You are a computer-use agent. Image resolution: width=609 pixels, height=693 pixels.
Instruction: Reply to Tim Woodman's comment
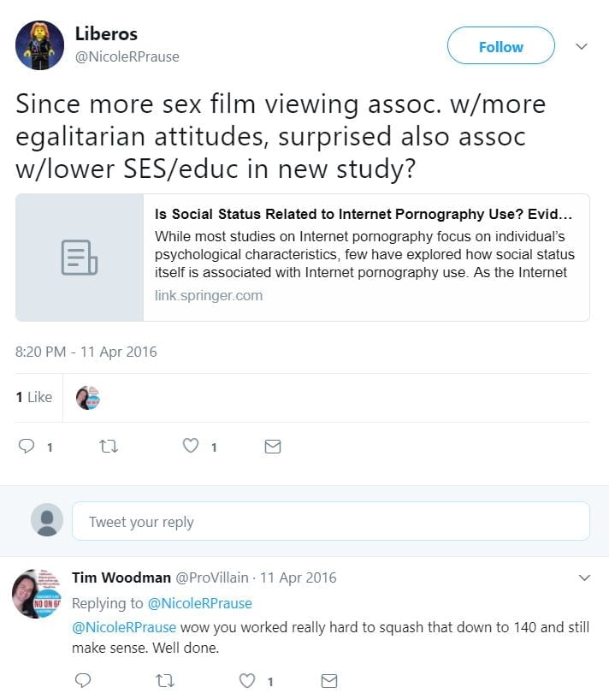(83, 681)
